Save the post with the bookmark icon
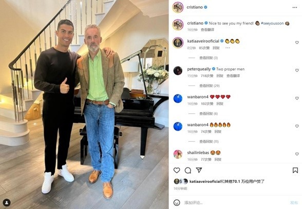The width and height of the screenshot is (302, 209). coord(295,170)
